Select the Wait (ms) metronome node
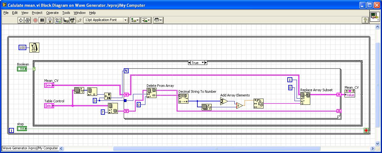This screenshot has height=153, width=382. (34, 48)
